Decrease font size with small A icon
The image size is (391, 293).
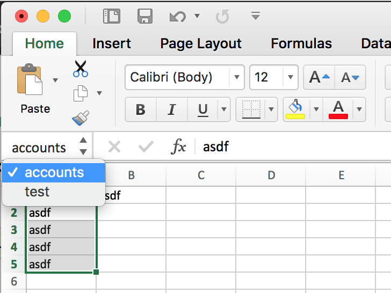pos(350,78)
